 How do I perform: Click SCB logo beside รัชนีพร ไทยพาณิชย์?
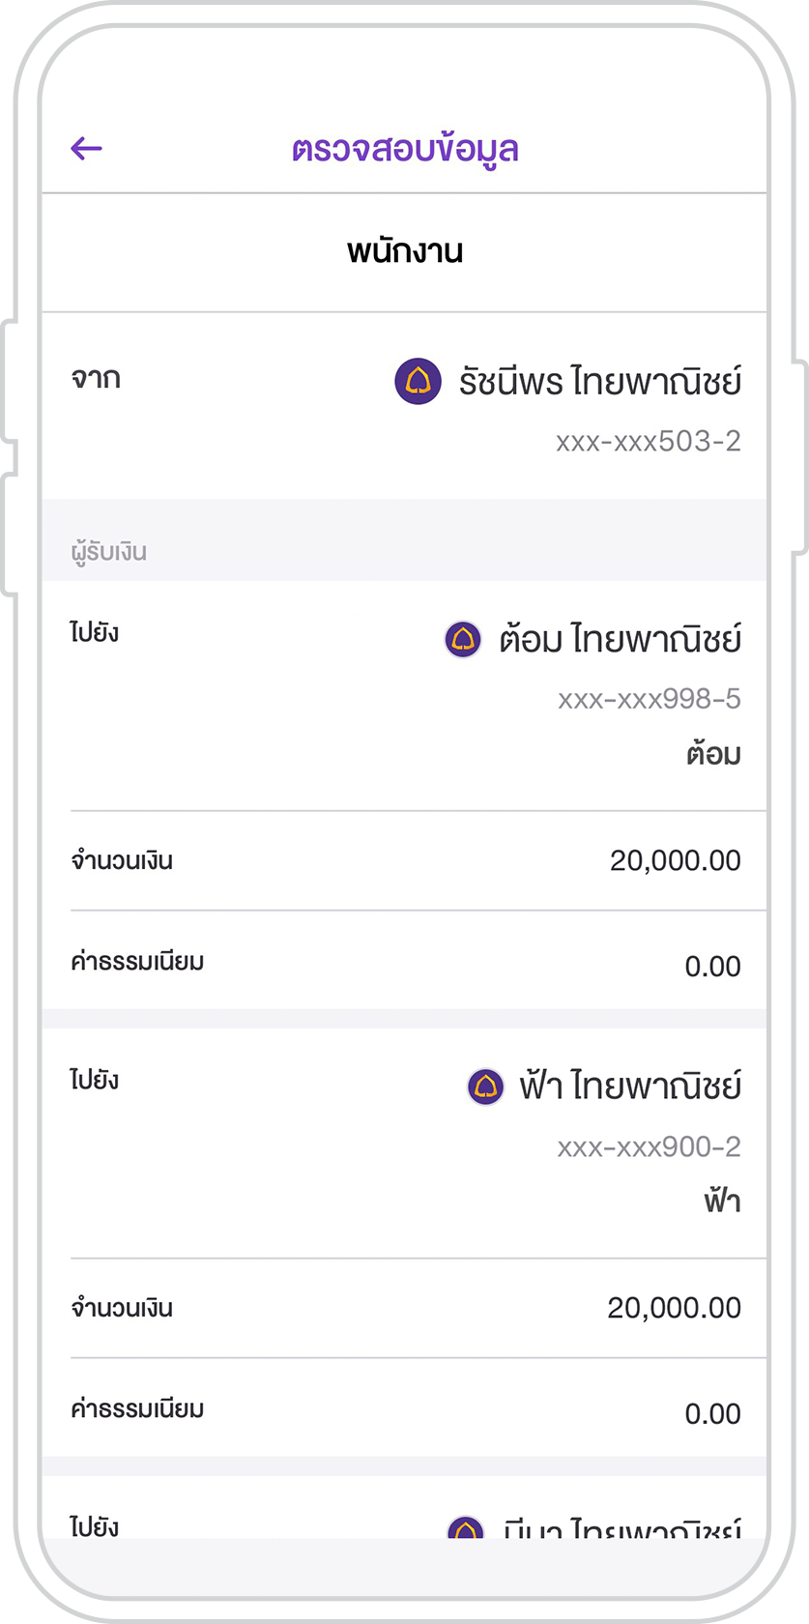pos(418,382)
